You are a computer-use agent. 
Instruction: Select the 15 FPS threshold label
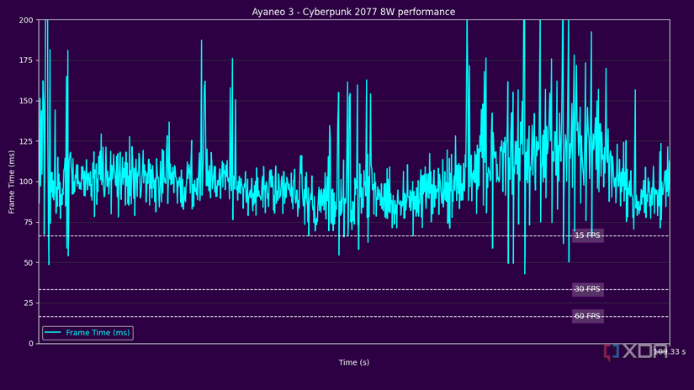[x=587, y=235]
